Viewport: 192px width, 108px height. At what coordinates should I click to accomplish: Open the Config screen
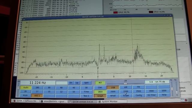click(x=139, y=95)
